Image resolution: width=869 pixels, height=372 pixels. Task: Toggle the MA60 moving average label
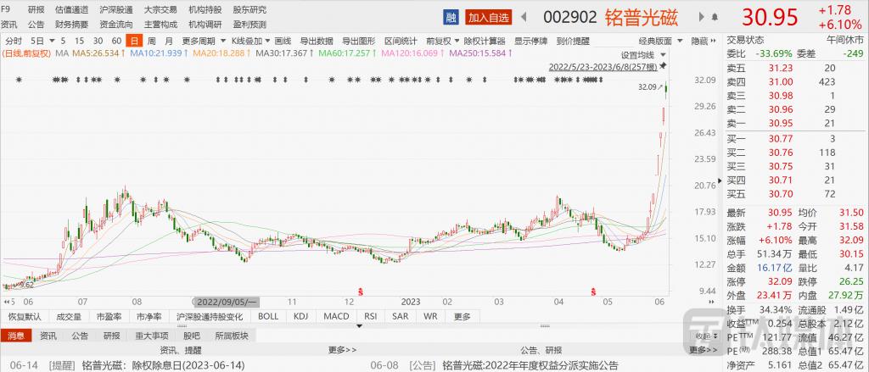tap(348, 53)
